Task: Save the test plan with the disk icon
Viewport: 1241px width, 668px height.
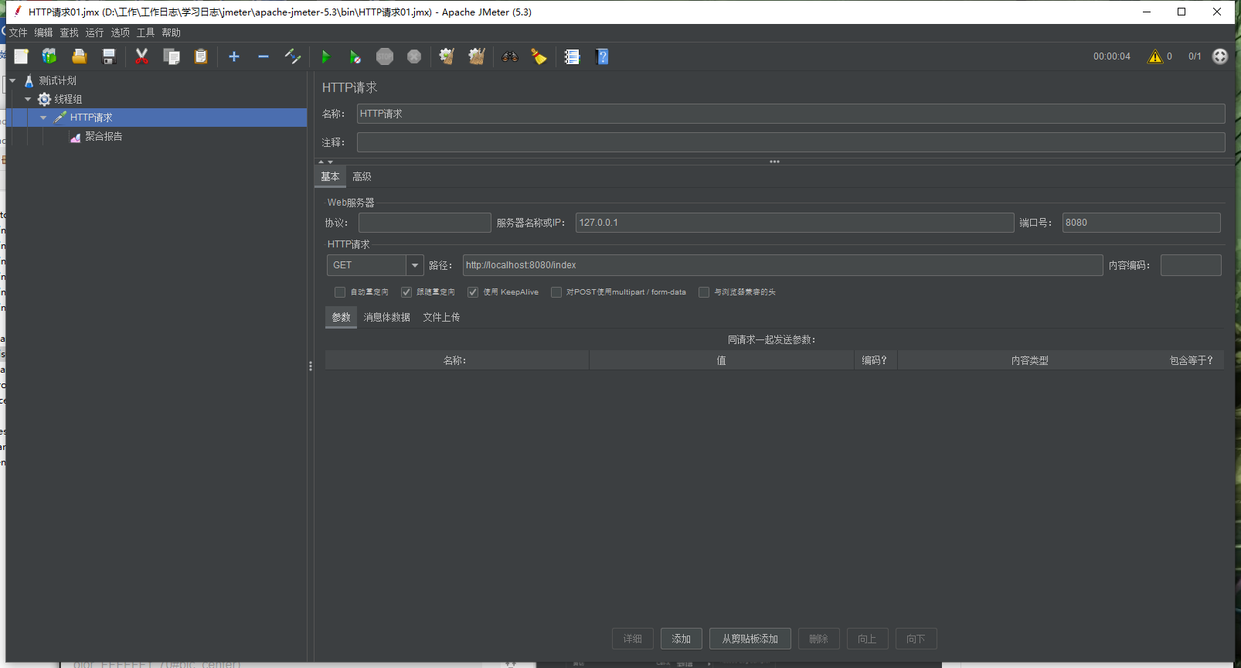Action: [x=109, y=56]
